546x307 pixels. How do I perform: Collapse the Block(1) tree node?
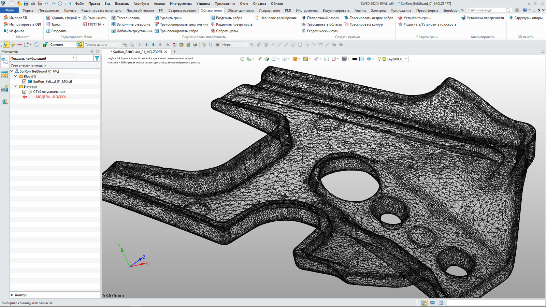(x=16, y=76)
